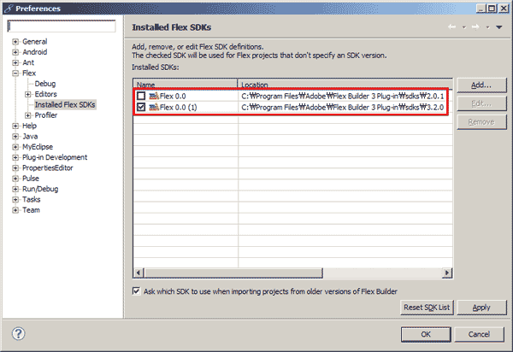Open context help with the question mark icon
The image size is (513, 352).
pyautogui.click(x=18, y=334)
